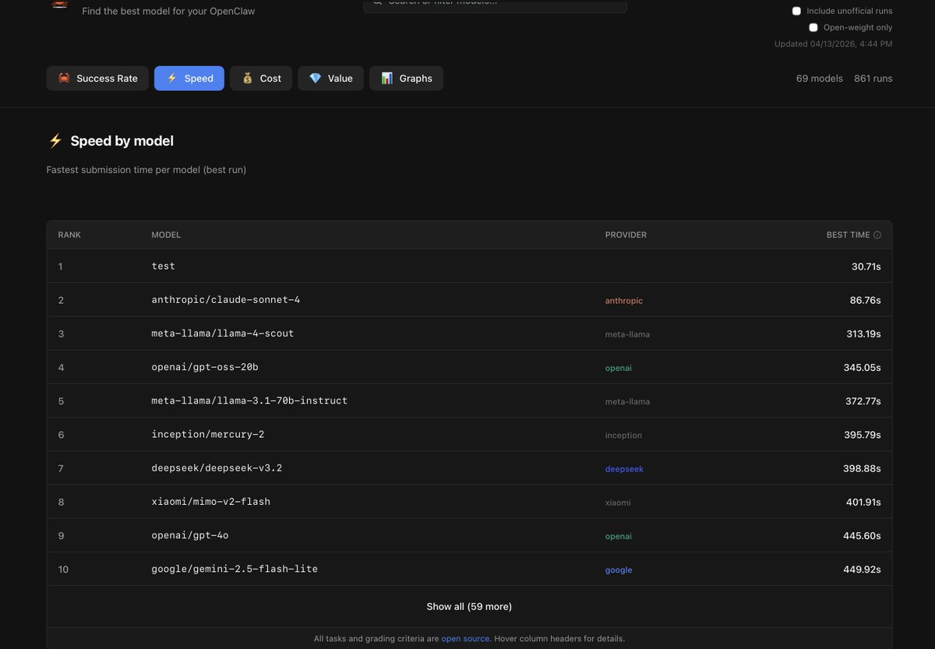Toggle Open-weight only checkbox

pos(813,27)
